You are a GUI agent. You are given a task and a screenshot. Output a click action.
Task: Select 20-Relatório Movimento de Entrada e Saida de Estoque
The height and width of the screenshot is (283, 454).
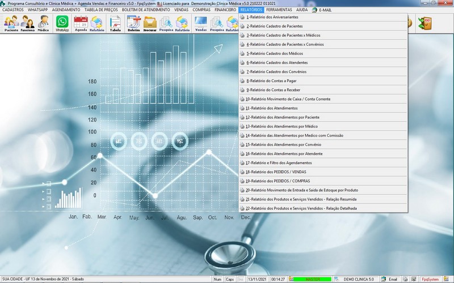[323, 190]
